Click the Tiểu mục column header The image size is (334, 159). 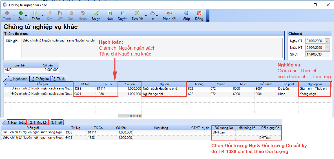tap(266, 84)
